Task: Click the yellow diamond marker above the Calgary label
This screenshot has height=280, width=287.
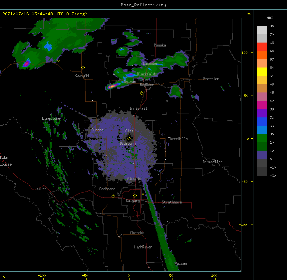Action: pyautogui.click(x=135, y=196)
